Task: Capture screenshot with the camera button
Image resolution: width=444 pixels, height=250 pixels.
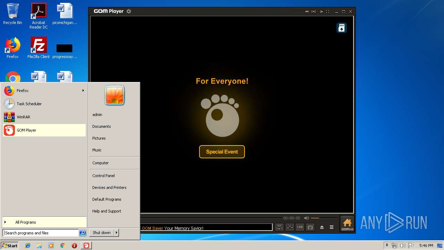Action: point(310,227)
